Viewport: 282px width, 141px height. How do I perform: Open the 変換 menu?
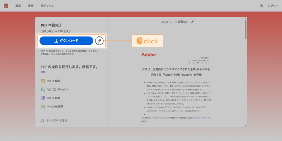point(31,6)
